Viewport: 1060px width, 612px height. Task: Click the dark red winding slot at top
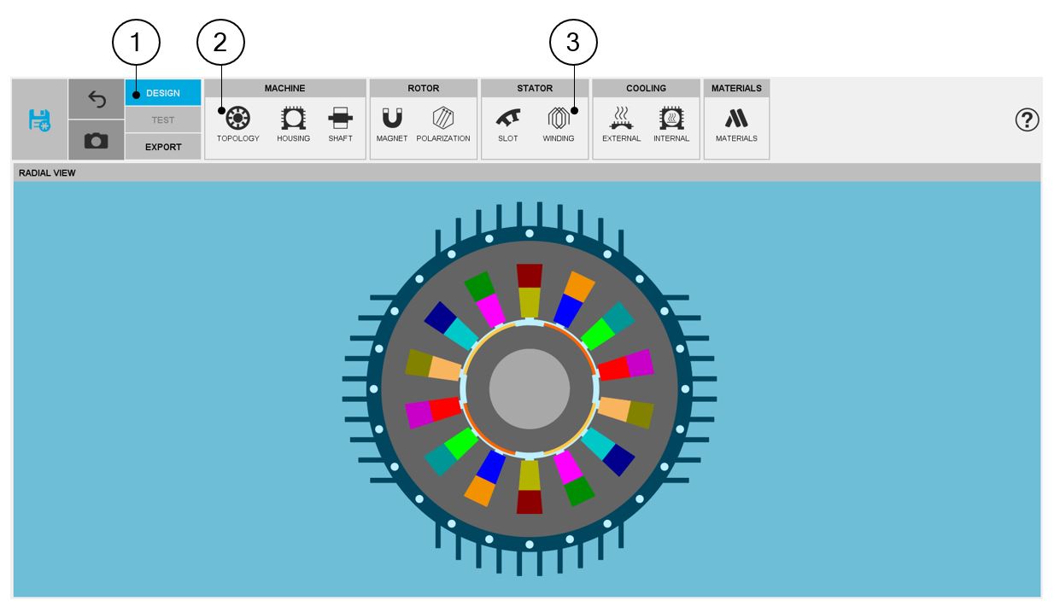point(530,276)
